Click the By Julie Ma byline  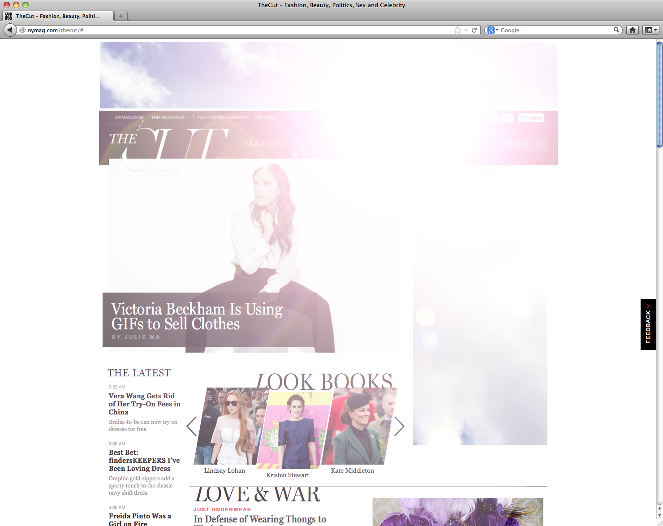(135, 337)
